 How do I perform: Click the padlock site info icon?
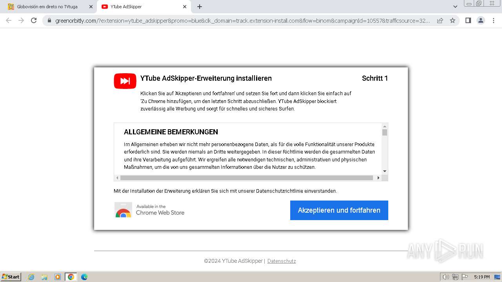tap(49, 20)
